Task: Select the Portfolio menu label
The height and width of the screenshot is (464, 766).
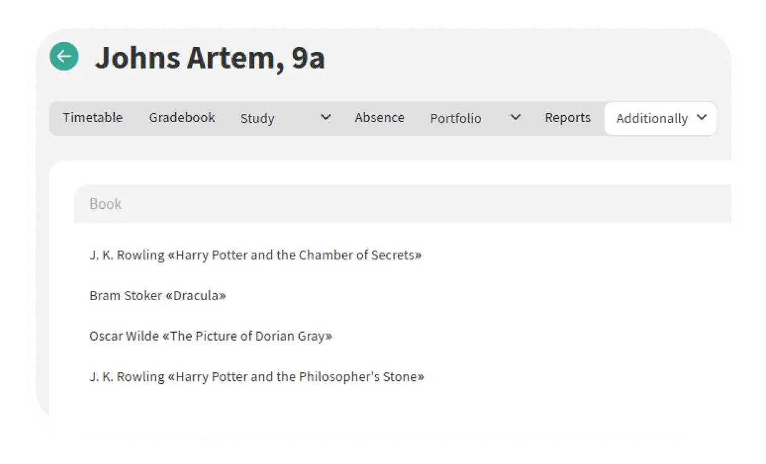Action: pyautogui.click(x=456, y=118)
